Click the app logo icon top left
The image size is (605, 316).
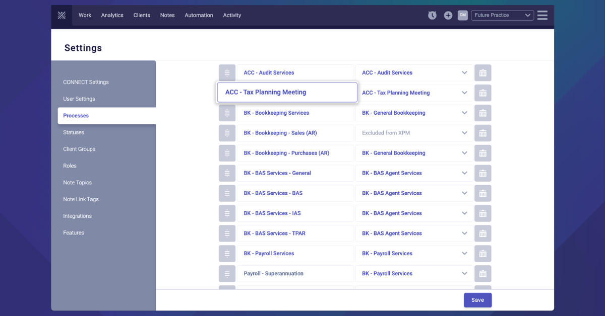click(62, 15)
